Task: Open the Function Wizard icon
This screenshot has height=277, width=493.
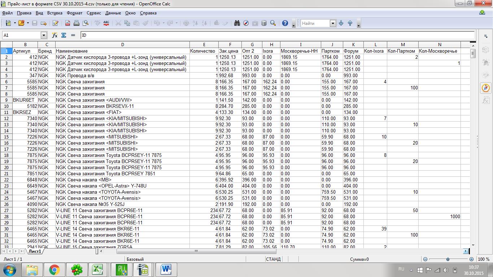Action: click(x=55, y=35)
